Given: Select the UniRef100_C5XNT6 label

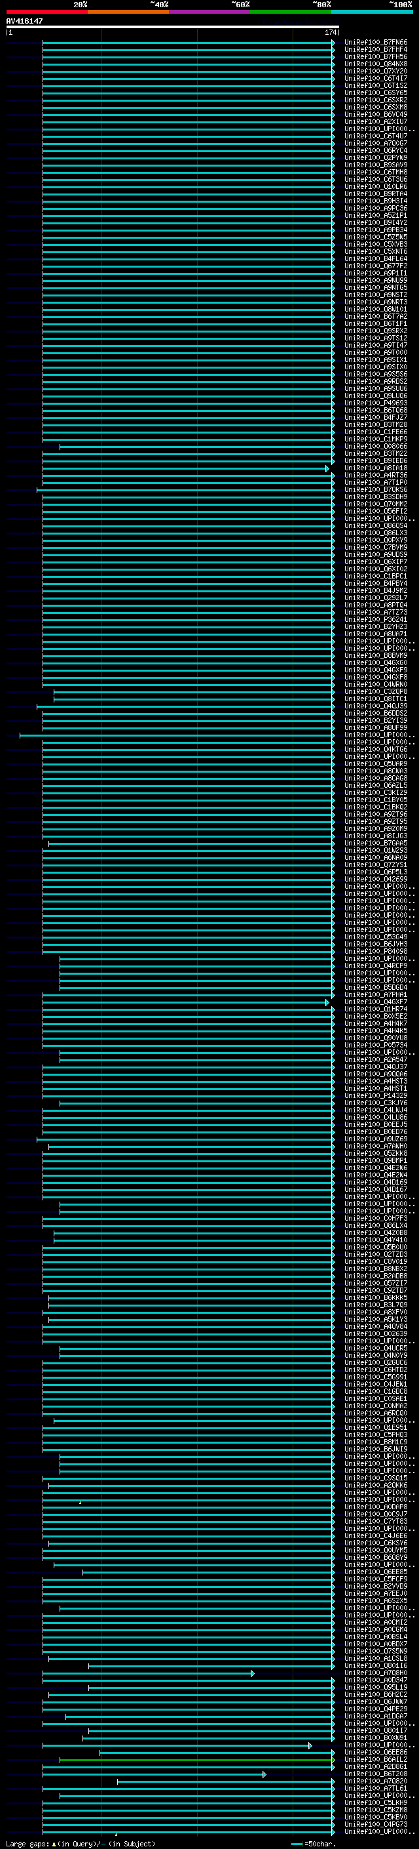Looking at the screenshot, I should 375,251.
